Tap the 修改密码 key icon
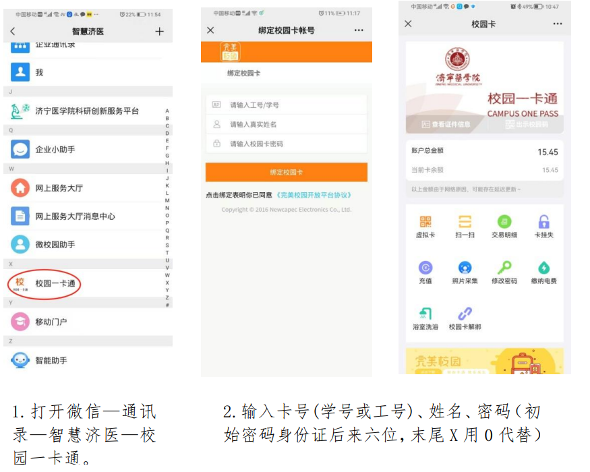This screenshot has width=590, height=472. pyautogui.click(x=504, y=268)
